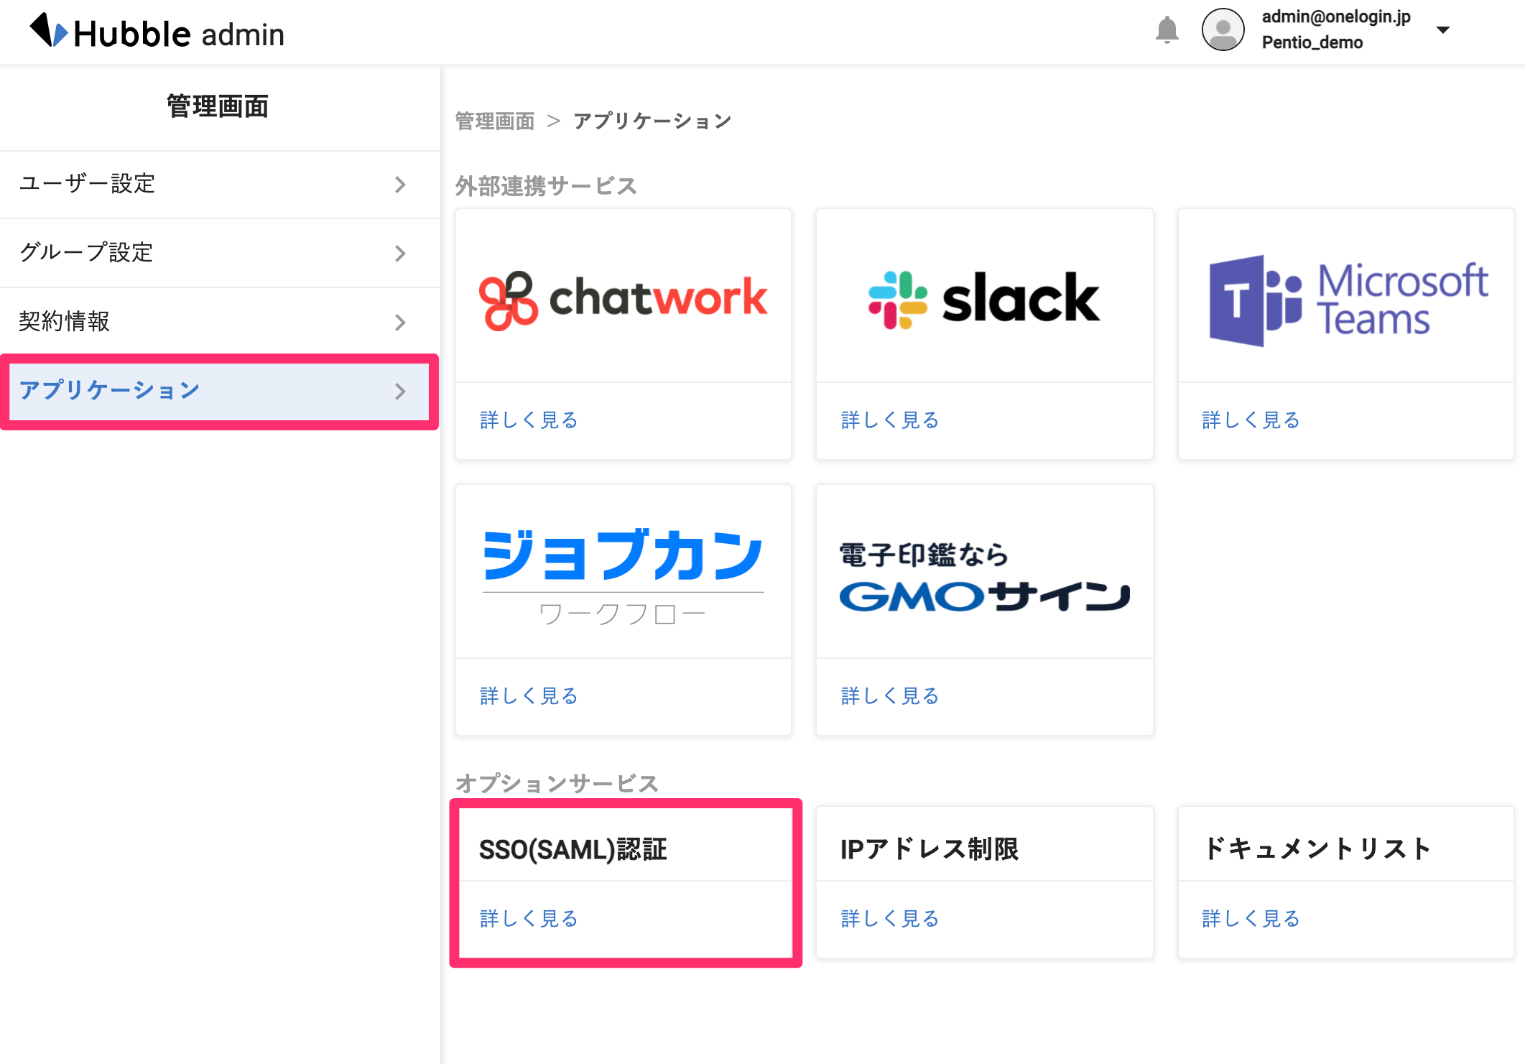Image resolution: width=1525 pixels, height=1064 pixels.
Task: Click the 管理画面 sidebar heading
Action: (x=218, y=106)
